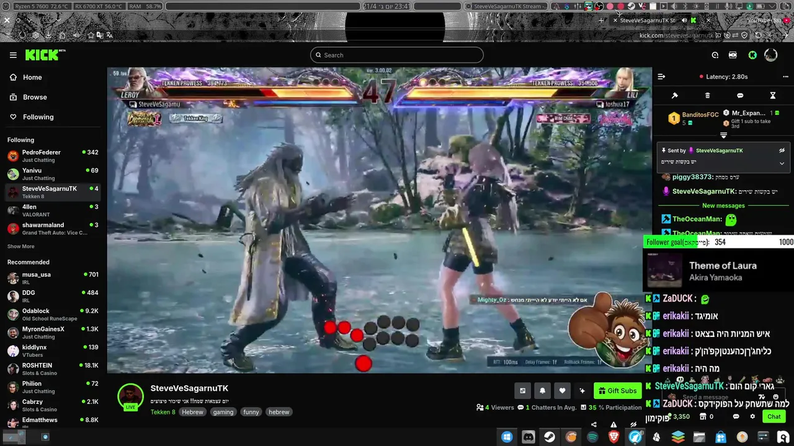Open recommended channel Philion
The height and width of the screenshot is (446, 794).
53,387
